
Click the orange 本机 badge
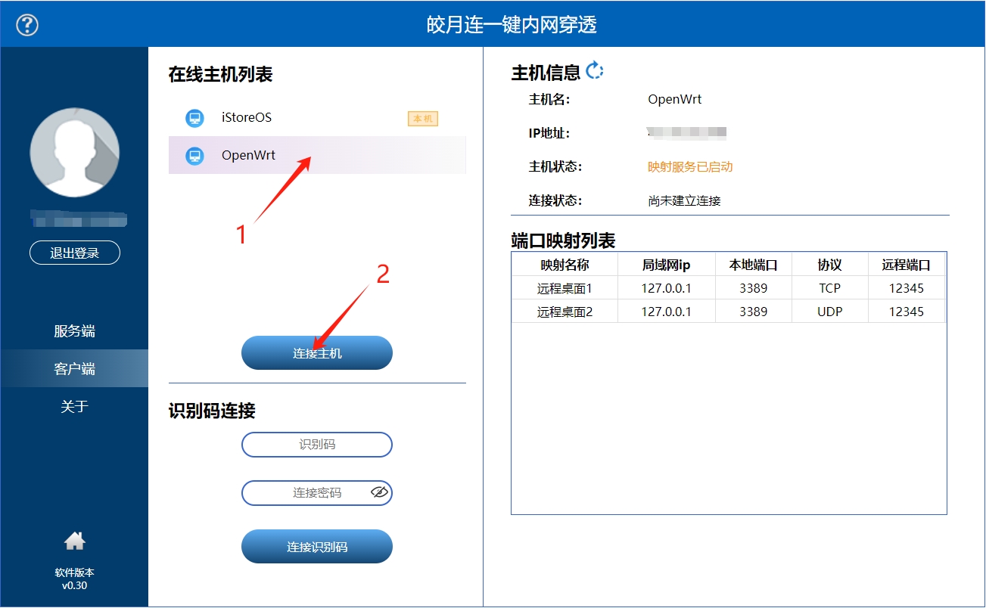(421, 118)
